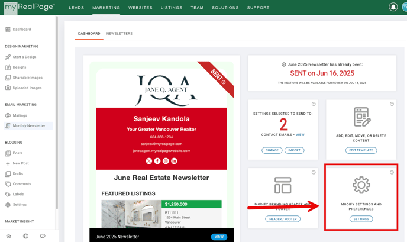Open Dashboard grid icon in sidebar
Screen dimensions: 407x242
pyautogui.click(x=8, y=30)
